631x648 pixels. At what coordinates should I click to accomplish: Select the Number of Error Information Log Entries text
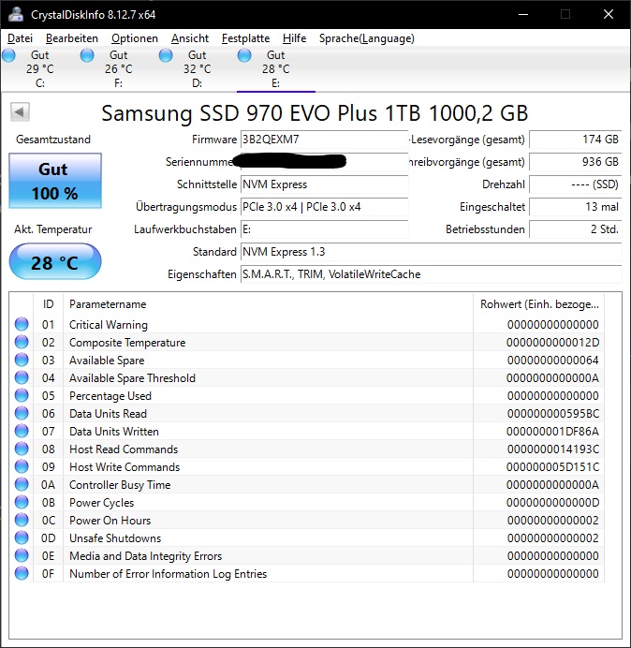click(168, 574)
